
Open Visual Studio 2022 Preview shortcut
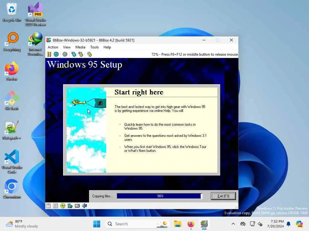(x=35, y=14)
